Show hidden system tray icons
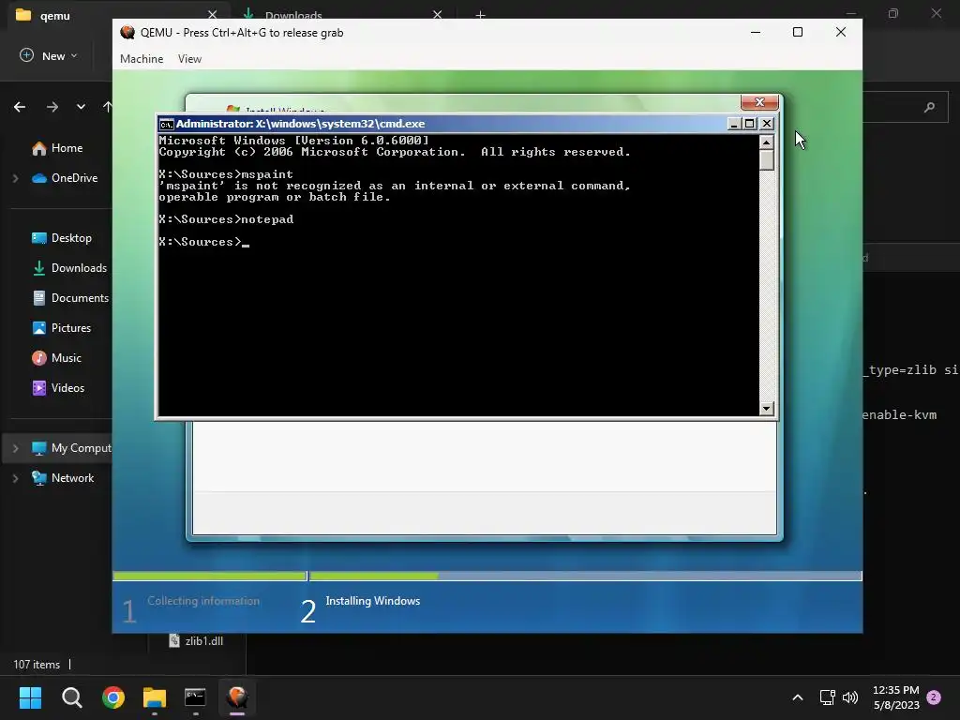960x720 pixels. point(798,697)
